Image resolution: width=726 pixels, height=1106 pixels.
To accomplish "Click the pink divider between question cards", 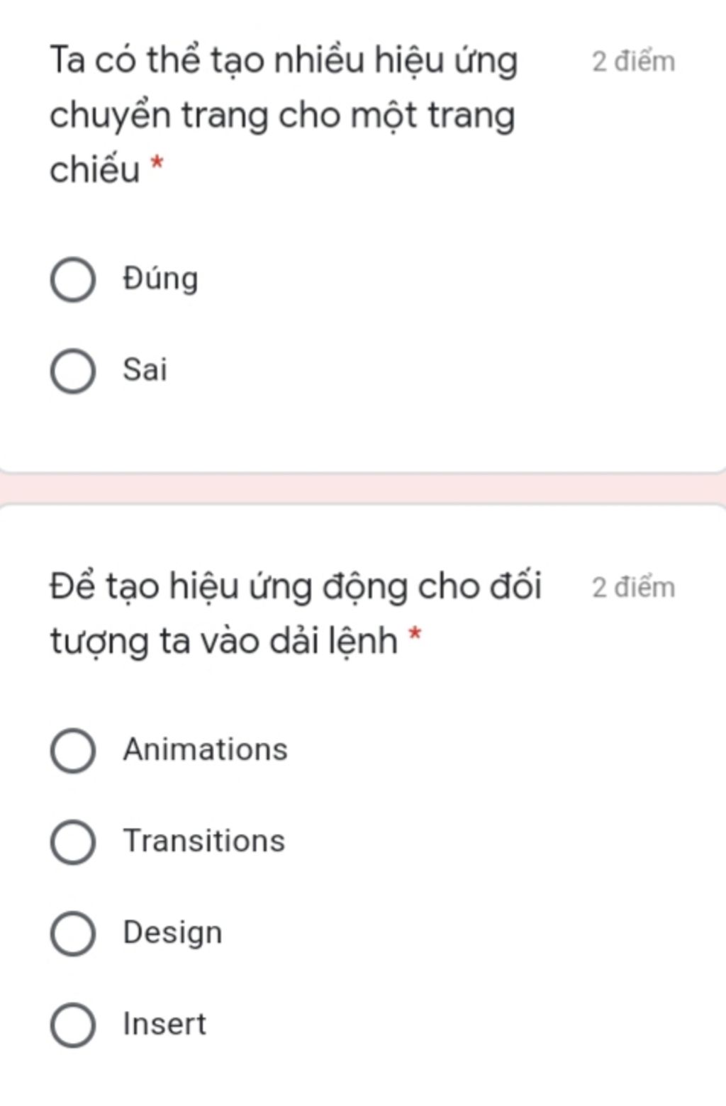I will [x=363, y=488].
